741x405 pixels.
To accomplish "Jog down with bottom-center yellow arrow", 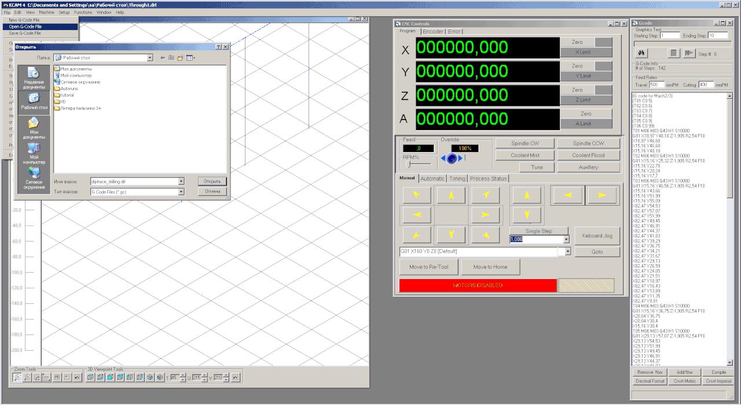I will coord(450,235).
